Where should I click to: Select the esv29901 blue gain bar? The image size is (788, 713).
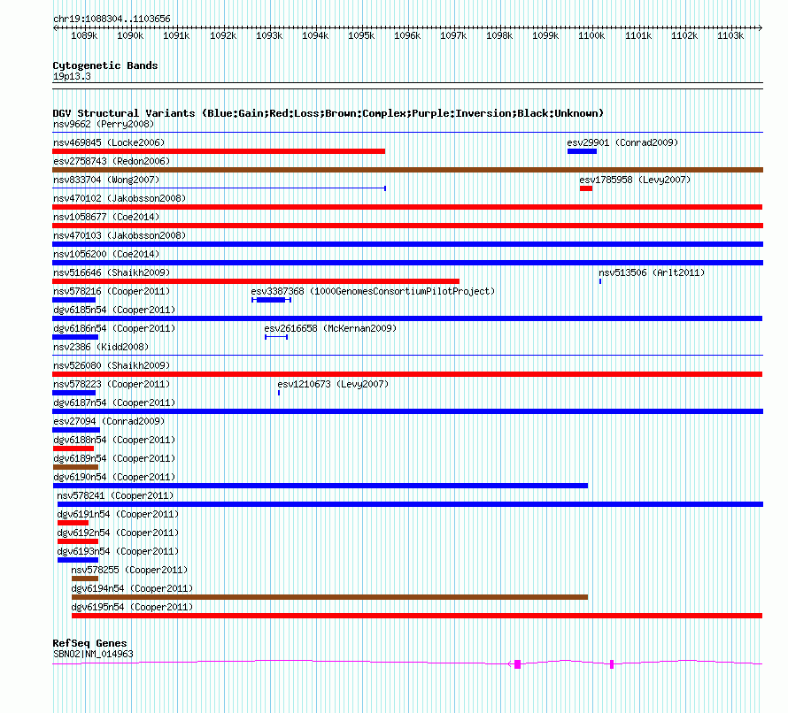[582, 151]
